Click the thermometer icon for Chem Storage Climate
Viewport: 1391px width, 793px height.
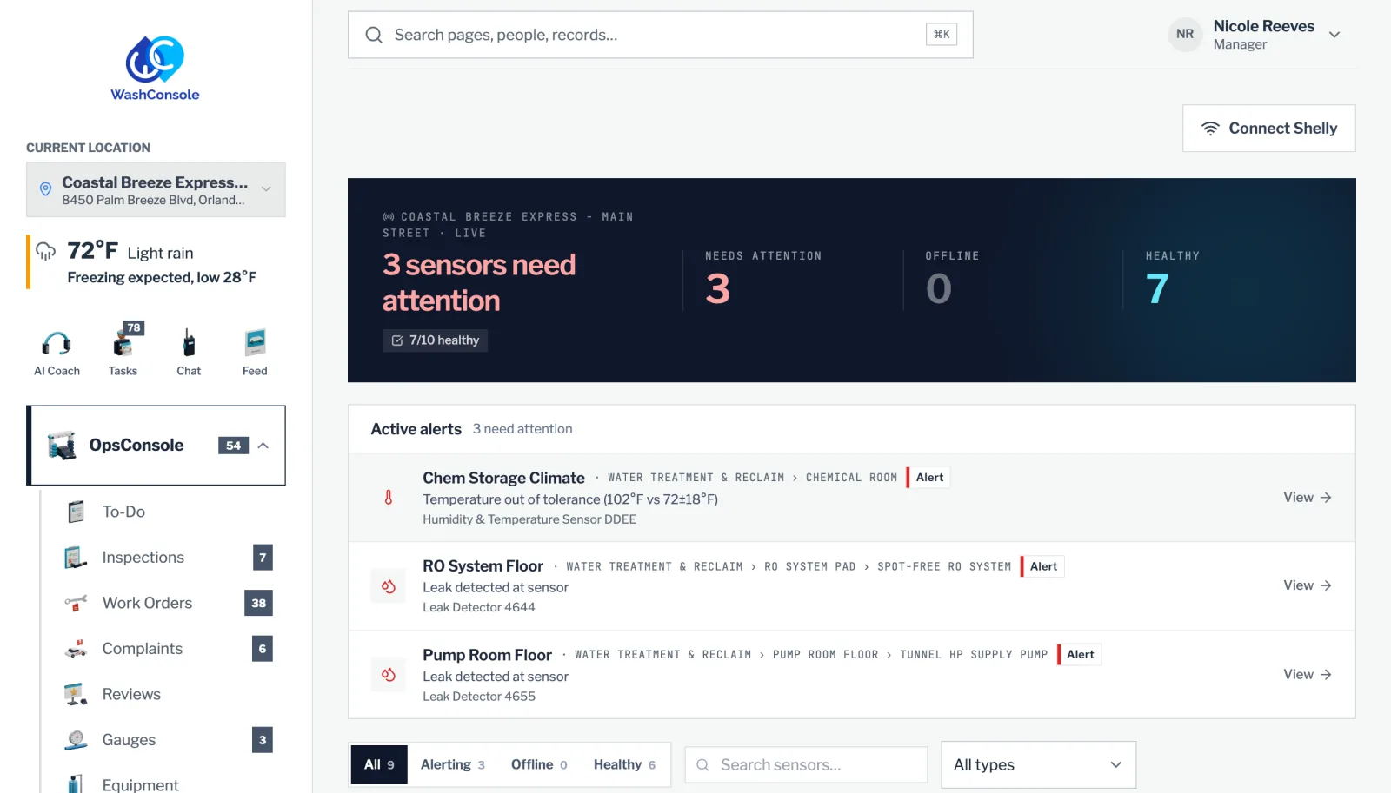pyautogui.click(x=389, y=498)
